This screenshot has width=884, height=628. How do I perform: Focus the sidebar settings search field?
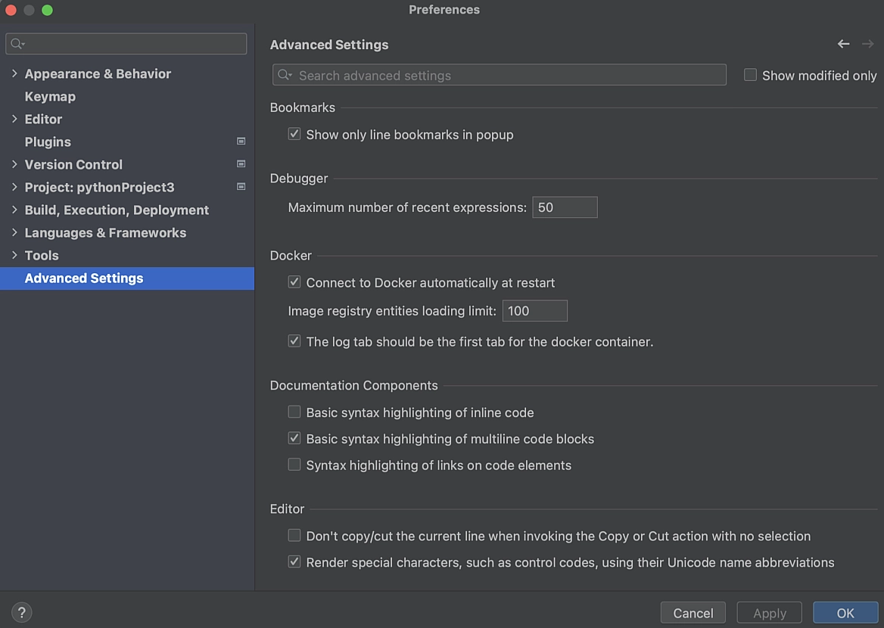[x=126, y=43]
